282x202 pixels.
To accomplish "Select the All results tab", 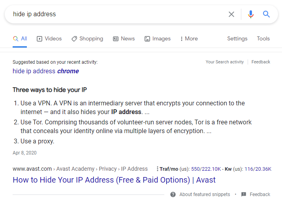I will click(20, 39).
